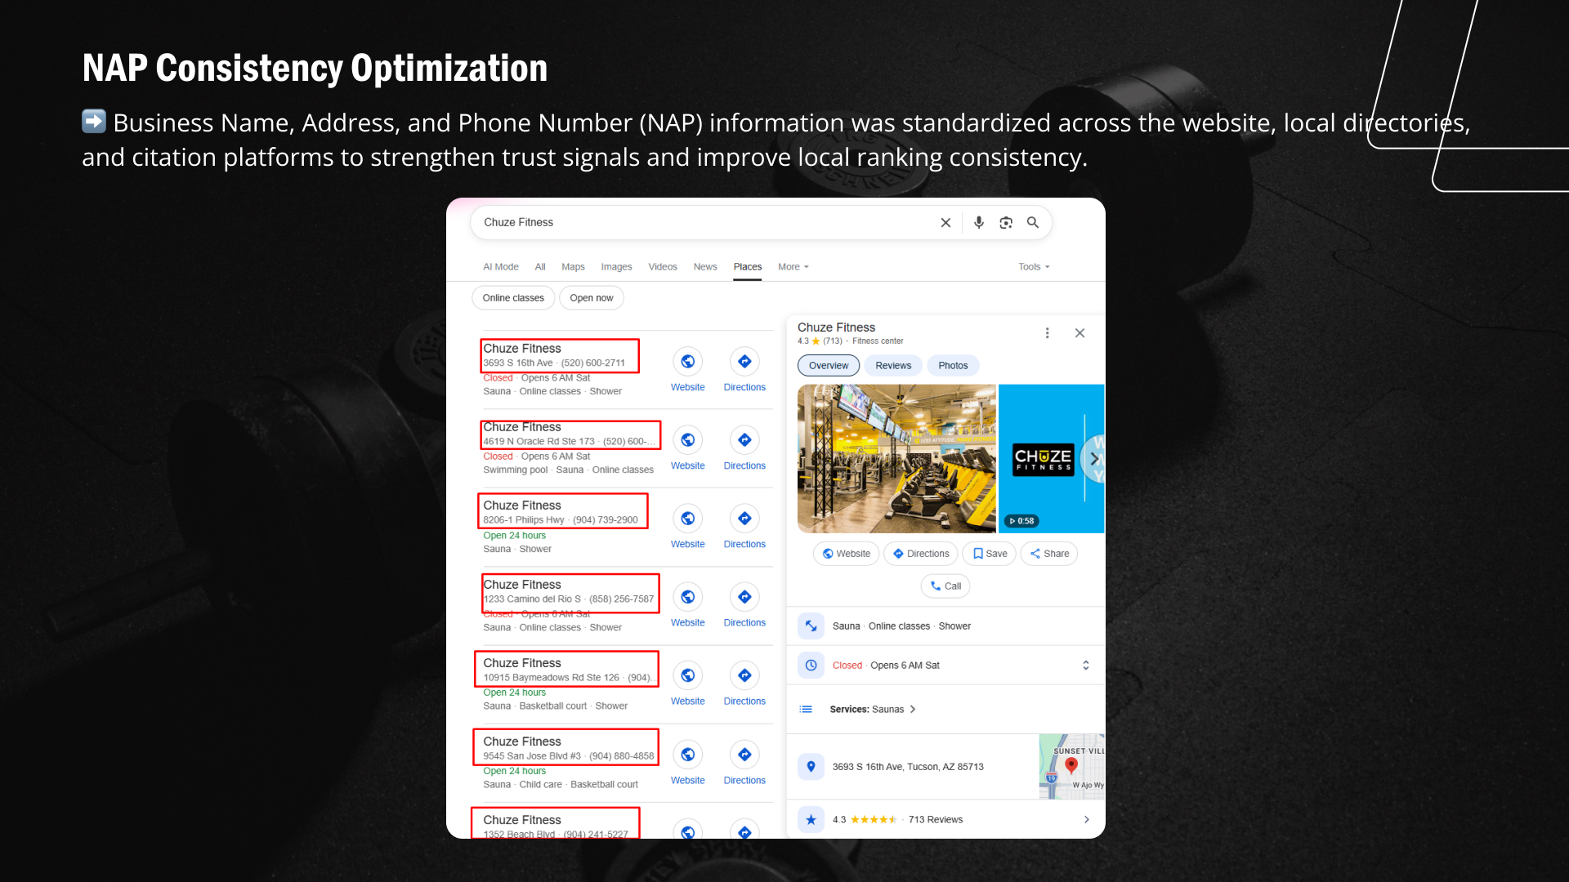This screenshot has width=1569, height=882.
Task: Open Website icon for 8206-1 Philips Hwy listing
Action: coord(688,518)
